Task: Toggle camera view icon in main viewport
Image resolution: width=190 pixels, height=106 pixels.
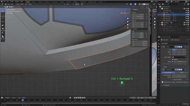Action: (x=128, y=25)
